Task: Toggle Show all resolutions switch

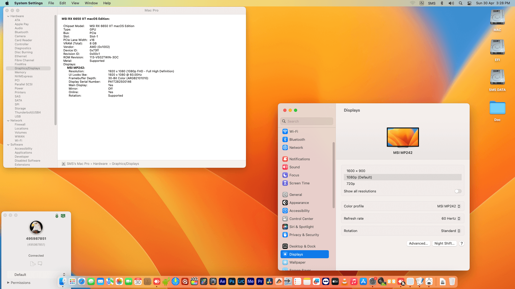Action: tap(458, 191)
